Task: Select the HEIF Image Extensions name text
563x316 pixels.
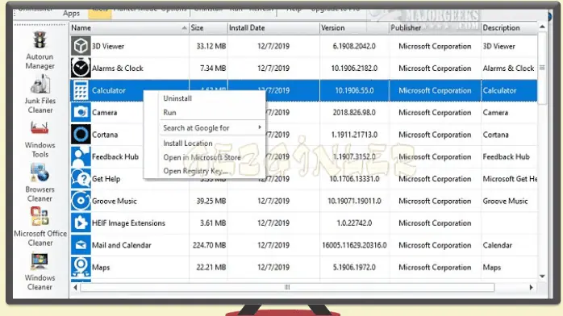Action: [x=128, y=223]
